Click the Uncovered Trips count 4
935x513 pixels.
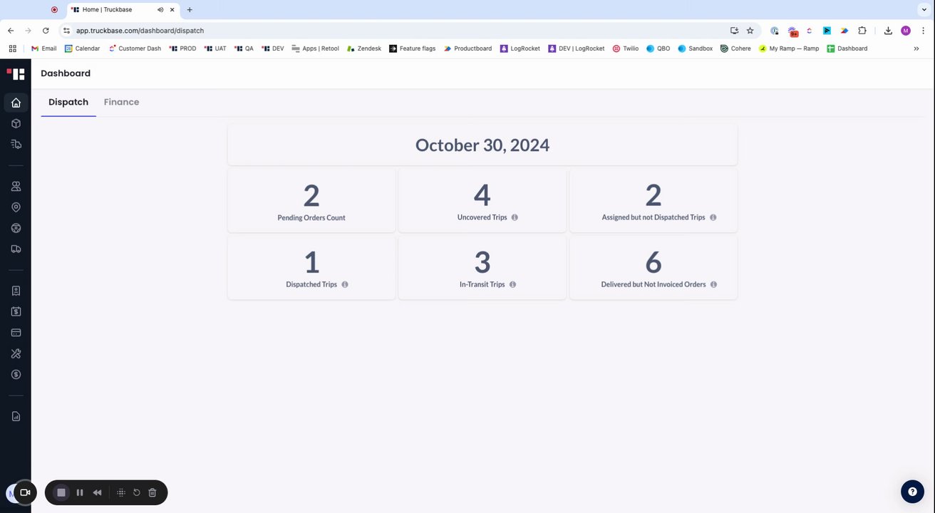482,195
